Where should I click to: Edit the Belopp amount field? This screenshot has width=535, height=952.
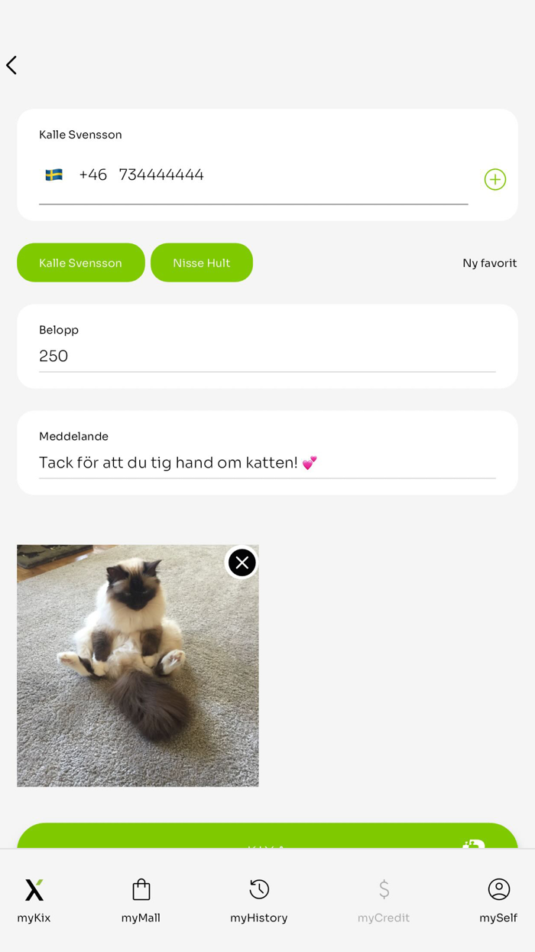(x=267, y=356)
